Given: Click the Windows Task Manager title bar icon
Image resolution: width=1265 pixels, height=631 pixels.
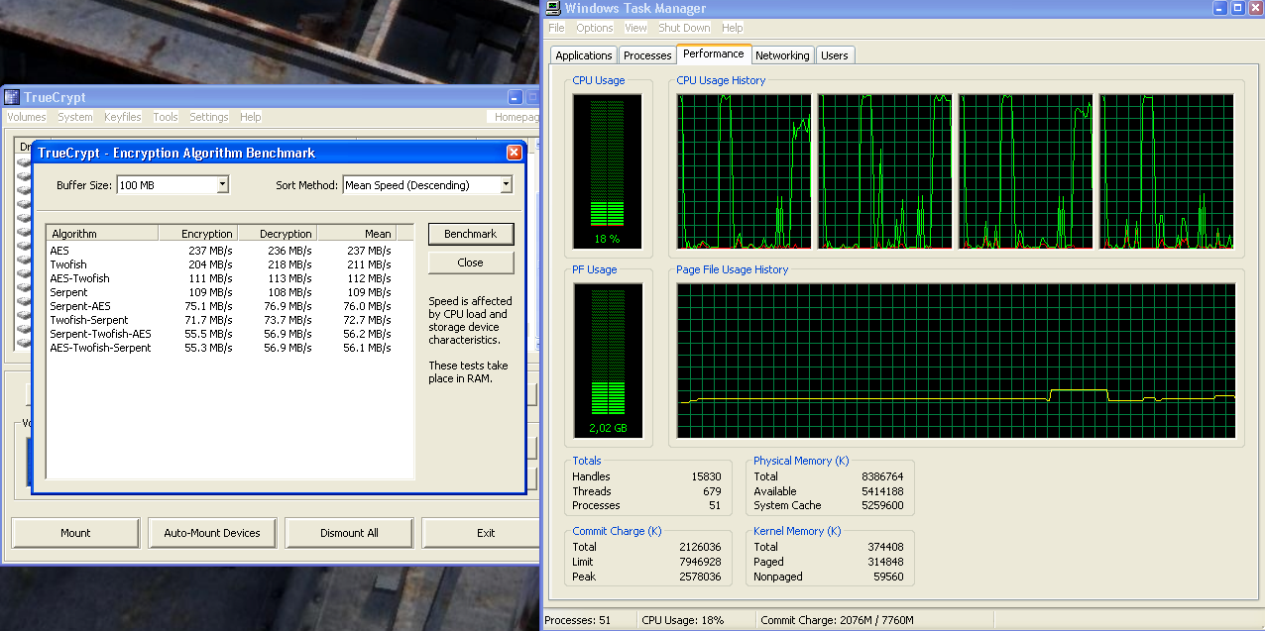Looking at the screenshot, I should tap(553, 9).
